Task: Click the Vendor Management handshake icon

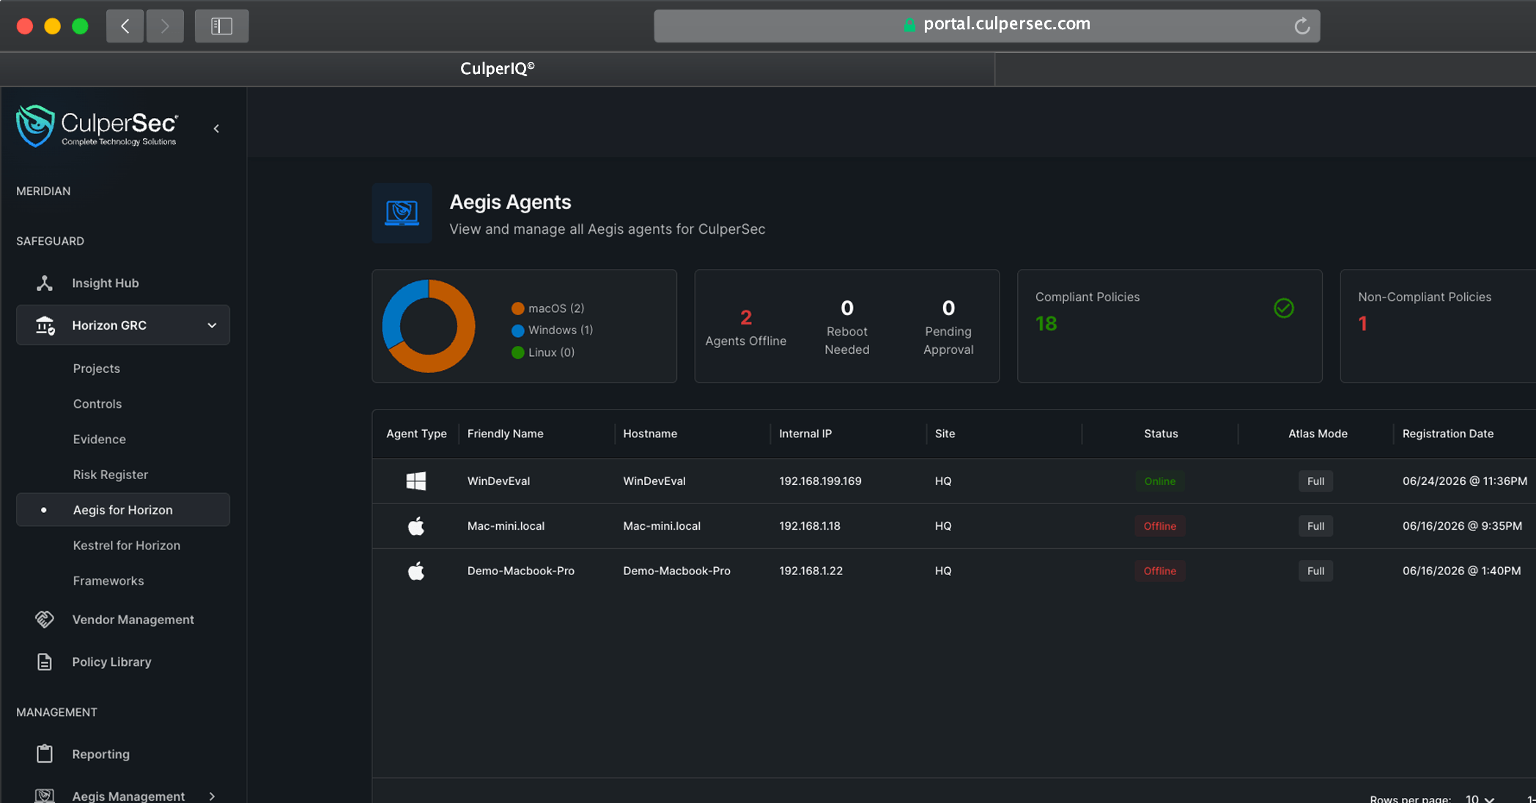Action: (x=45, y=619)
